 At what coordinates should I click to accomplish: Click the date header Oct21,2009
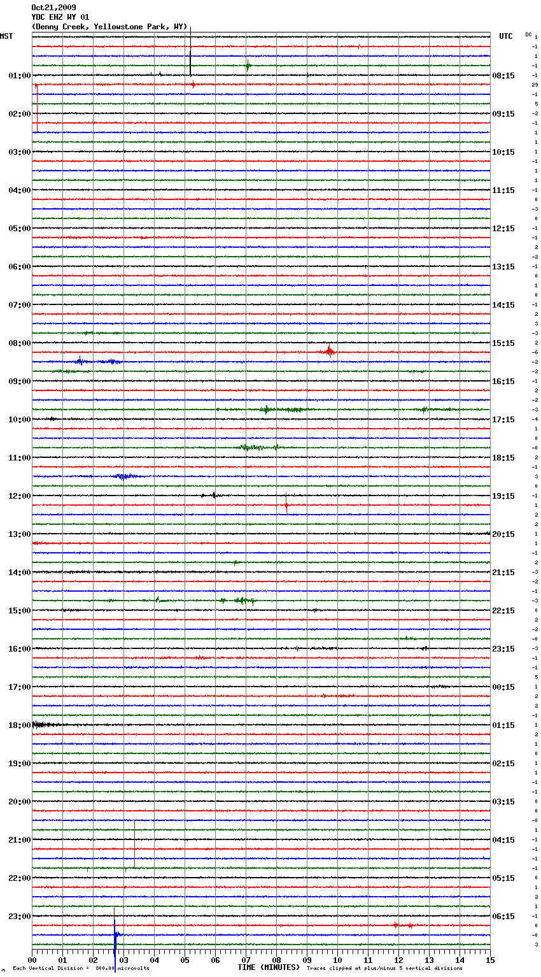click(x=53, y=8)
